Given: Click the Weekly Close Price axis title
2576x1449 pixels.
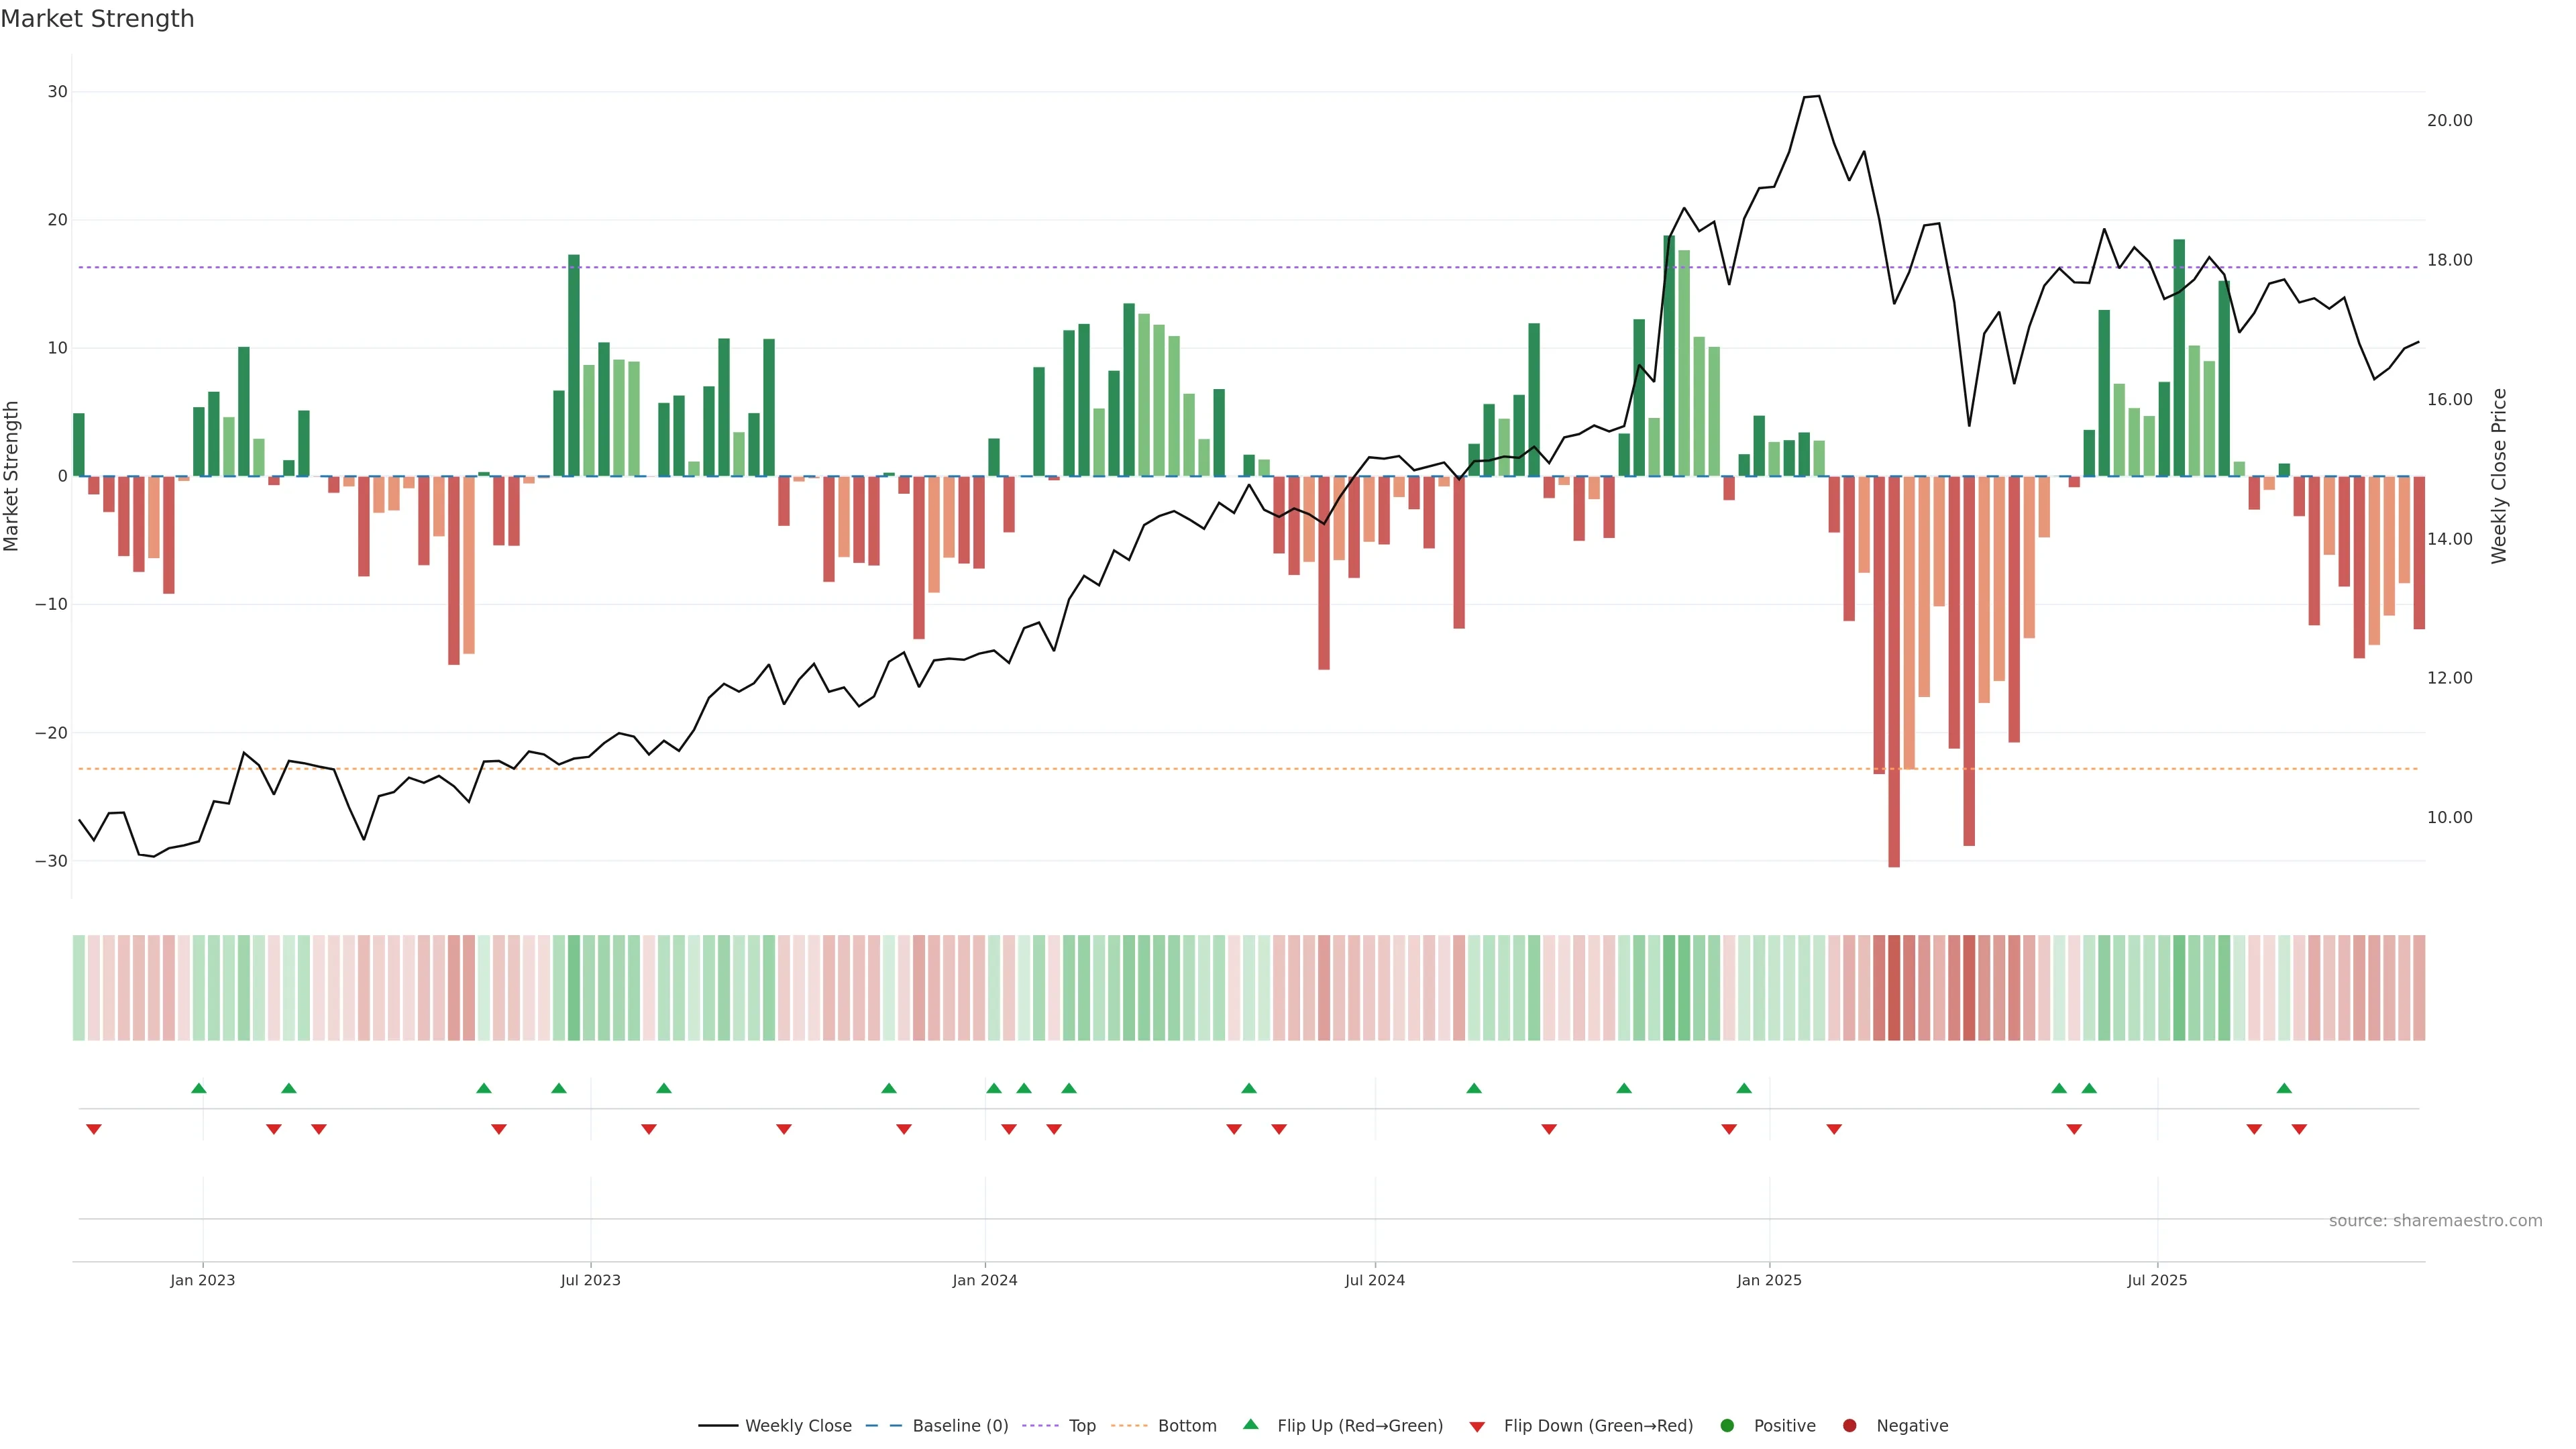Looking at the screenshot, I should coord(2499,476).
